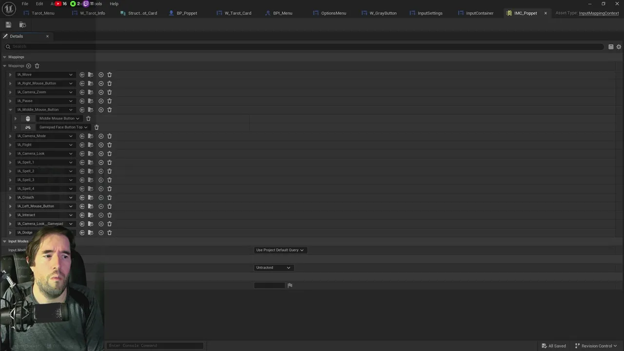
Task: Add key mapping to IA_Right_Mouse_Button
Action: pos(101,83)
